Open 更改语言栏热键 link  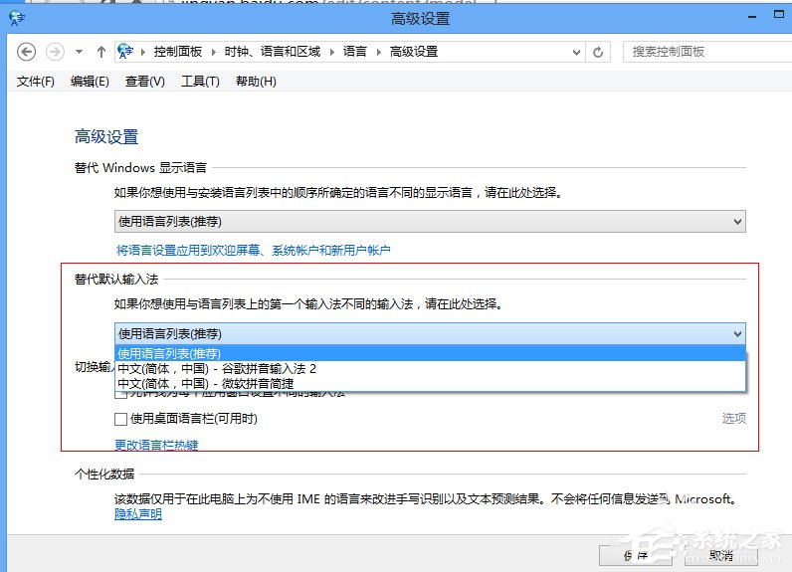coord(157,445)
